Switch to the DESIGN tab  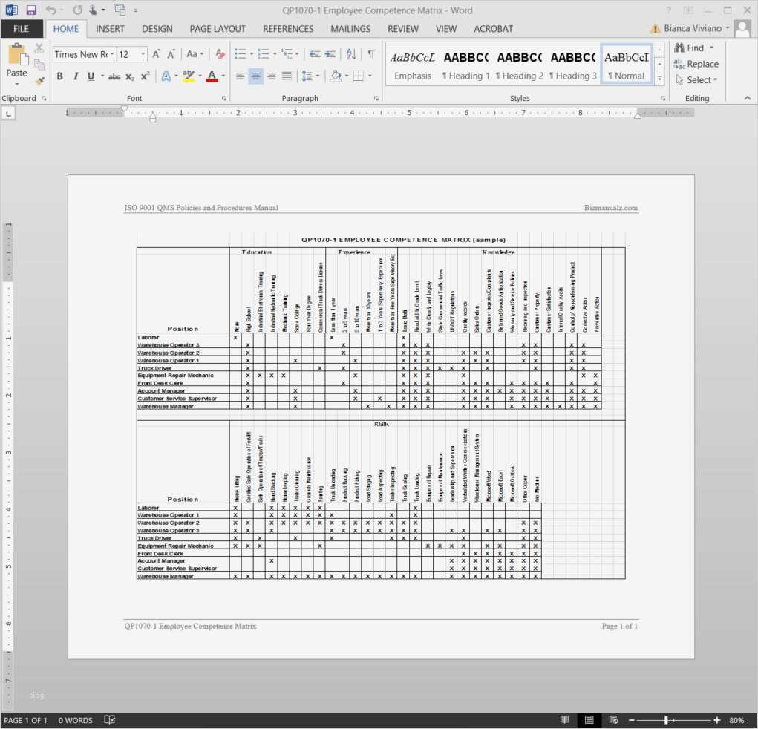tap(157, 29)
